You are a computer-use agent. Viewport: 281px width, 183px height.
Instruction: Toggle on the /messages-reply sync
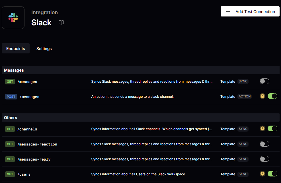(x=264, y=159)
